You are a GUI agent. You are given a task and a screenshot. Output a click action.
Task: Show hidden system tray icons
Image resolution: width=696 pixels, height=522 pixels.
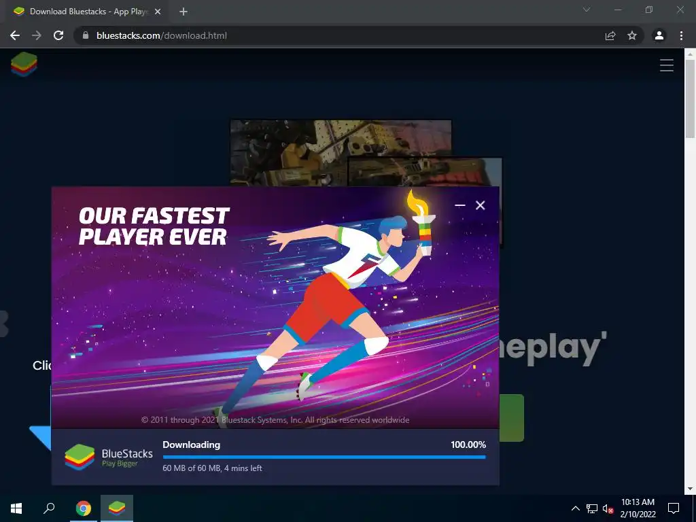pos(575,508)
